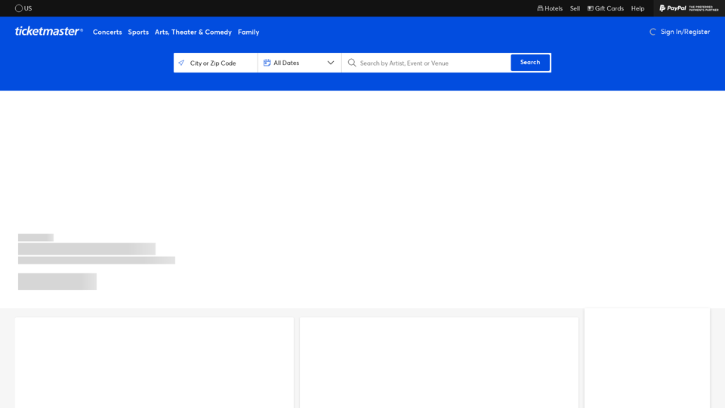Go to the Sell page
The width and height of the screenshot is (725, 408).
click(575, 8)
